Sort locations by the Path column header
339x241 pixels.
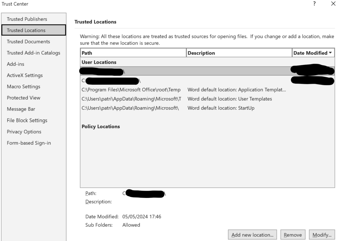pyautogui.click(x=133, y=53)
